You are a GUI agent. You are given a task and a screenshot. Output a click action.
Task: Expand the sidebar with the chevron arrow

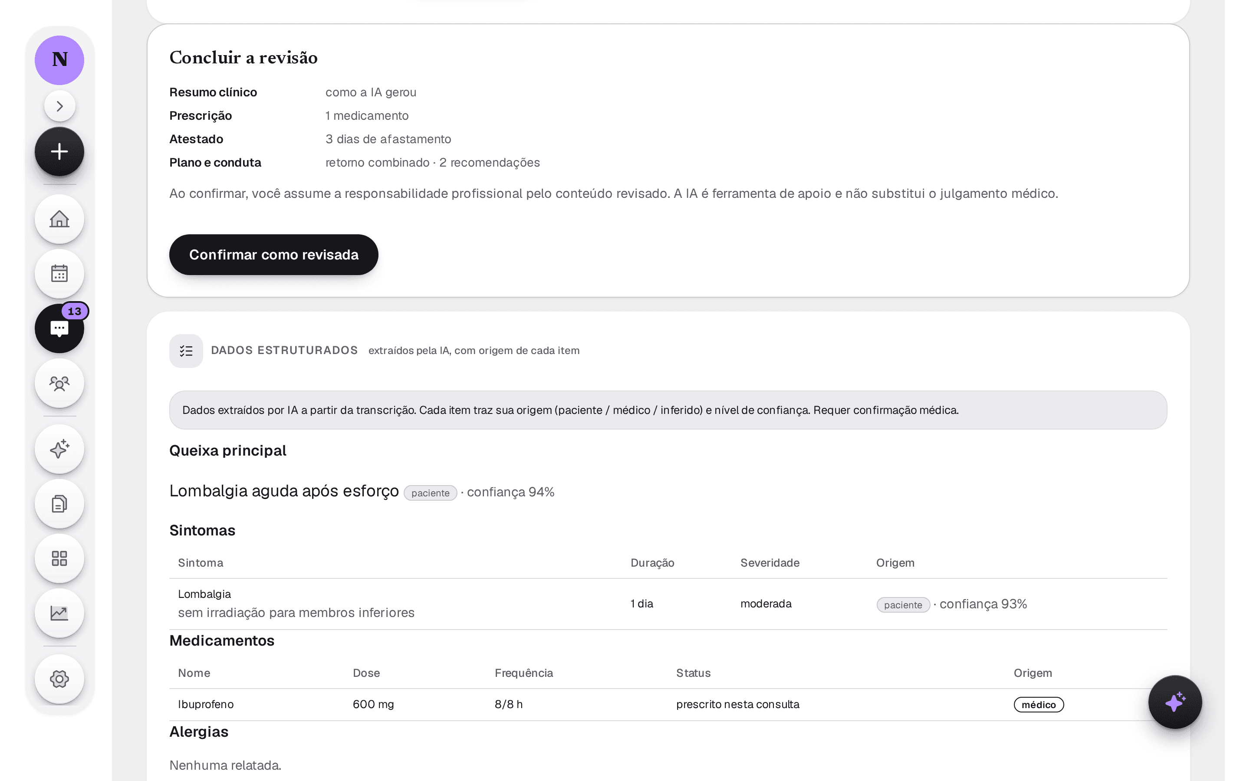click(x=59, y=106)
